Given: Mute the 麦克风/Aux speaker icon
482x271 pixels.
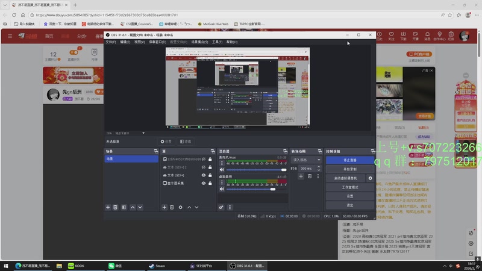Looking at the screenshot, I should 222,170.
